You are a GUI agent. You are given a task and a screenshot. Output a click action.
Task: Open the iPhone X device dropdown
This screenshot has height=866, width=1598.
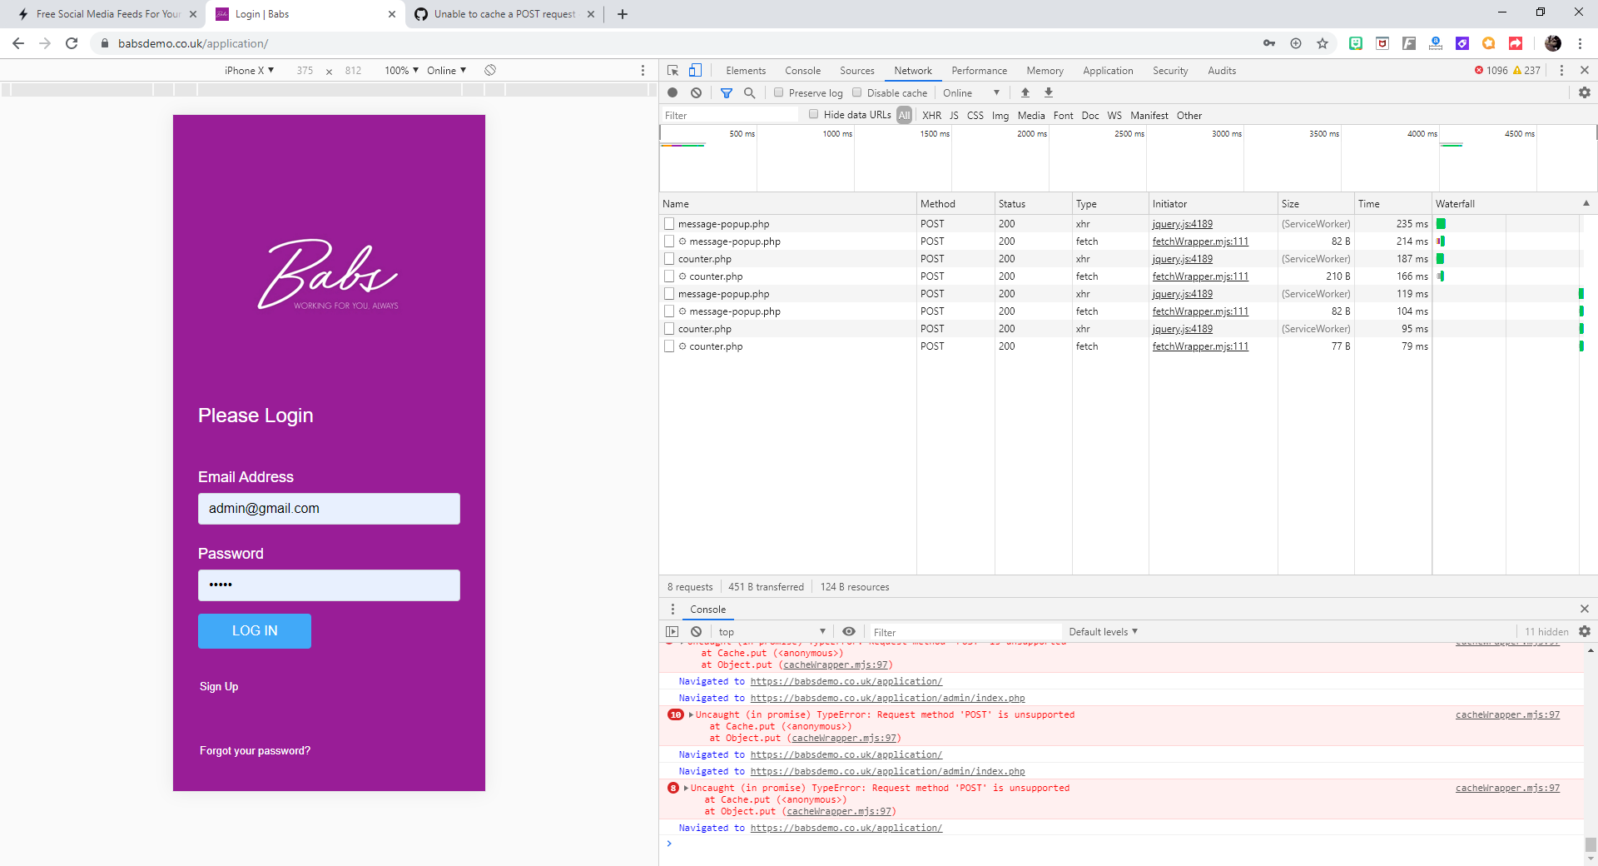(247, 71)
